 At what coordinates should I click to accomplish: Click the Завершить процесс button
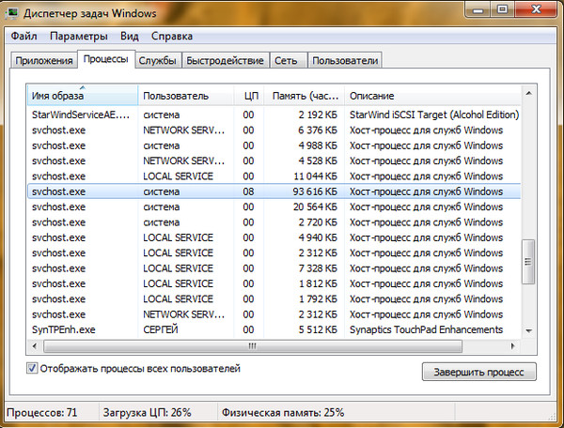pos(478,372)
